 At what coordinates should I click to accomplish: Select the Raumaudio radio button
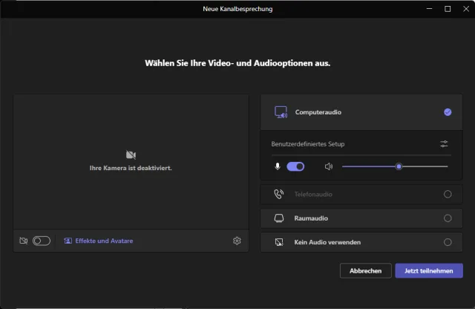click(x=448, y=218)
